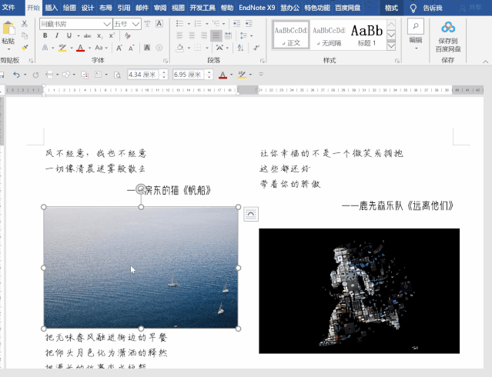Screen dimensions: 492x377
Task: Click the 编辑 (Editing) button
Action: click(x=416, y=31)
